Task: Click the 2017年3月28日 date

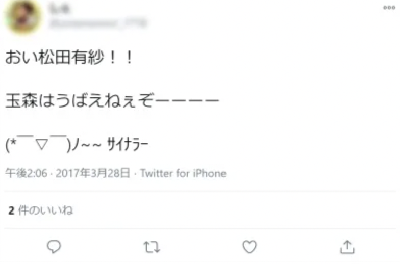Action: pos(93,173)
